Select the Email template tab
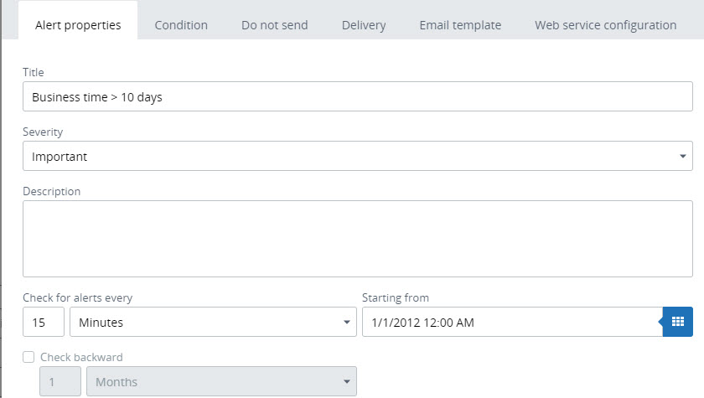This screenshot has width=704, height=398. coord(460,25)
